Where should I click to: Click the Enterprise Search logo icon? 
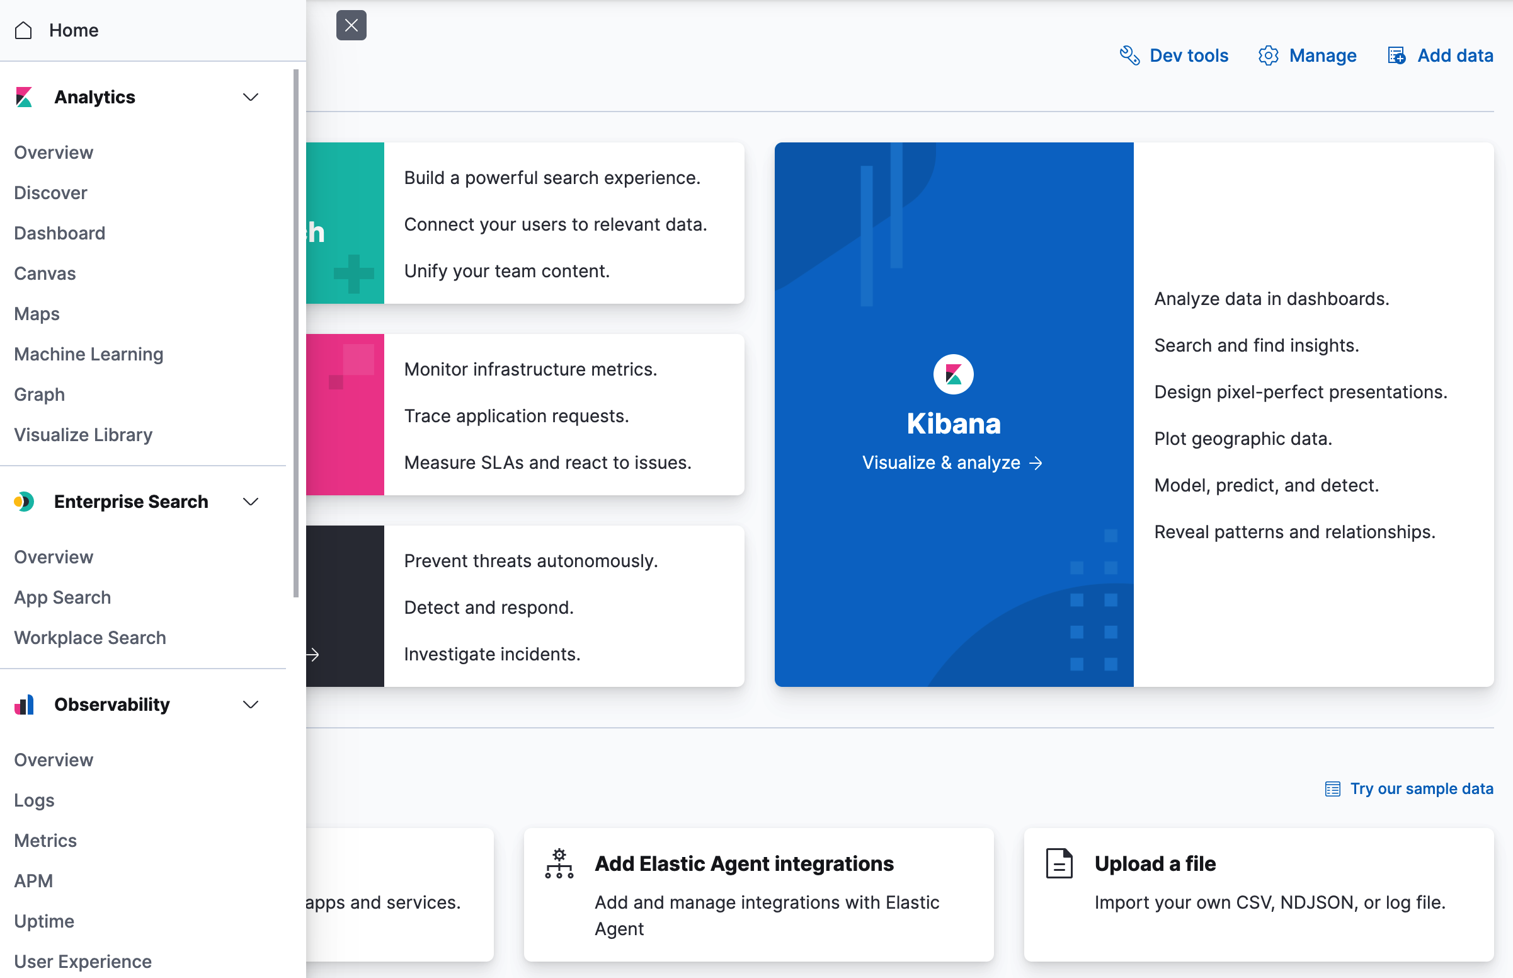click(x=24, y=502)
